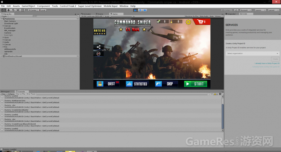
Task: Expand the Guns object in Hierarchy
Action: [x=3, y=37]
